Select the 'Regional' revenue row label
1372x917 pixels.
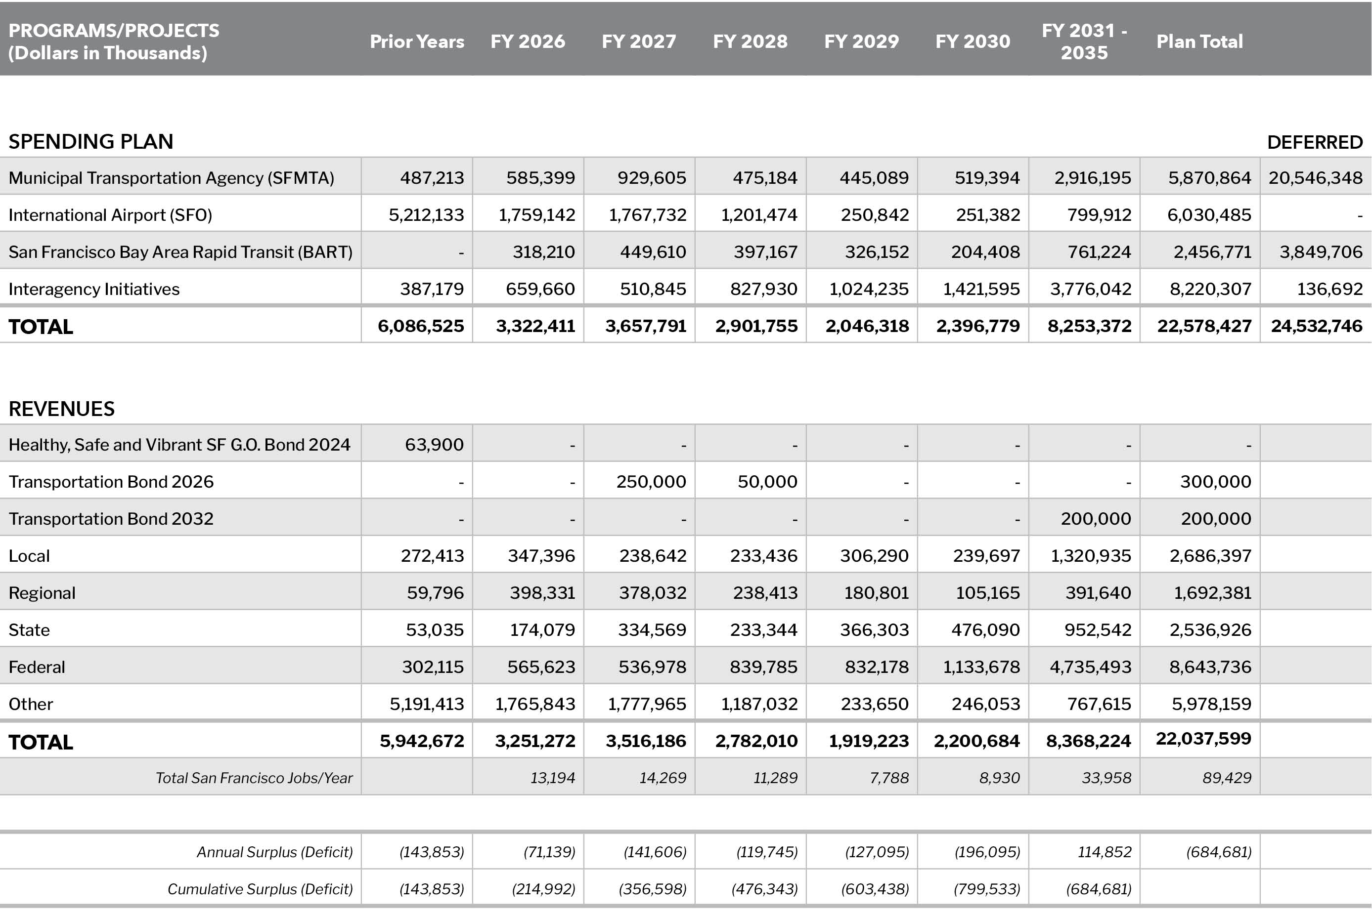tap(42, 593)
